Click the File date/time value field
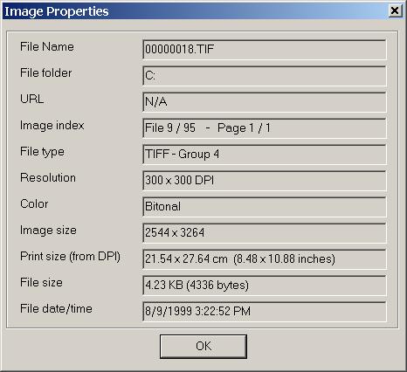This screenshot has width=407, height=372. click(265, 312)
